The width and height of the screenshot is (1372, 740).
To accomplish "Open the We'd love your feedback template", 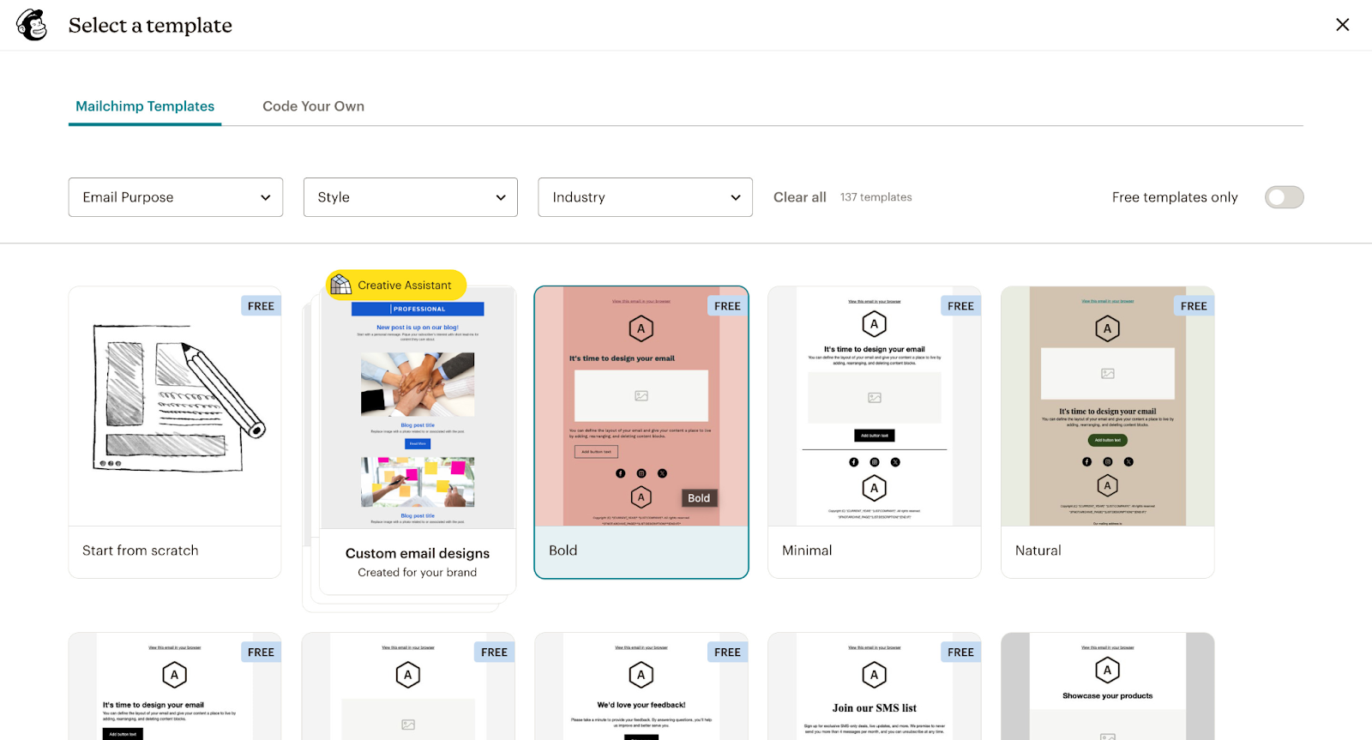I will (x=641, y=686).
